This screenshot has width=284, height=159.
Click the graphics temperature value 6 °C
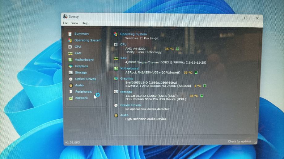pos(197,86)
